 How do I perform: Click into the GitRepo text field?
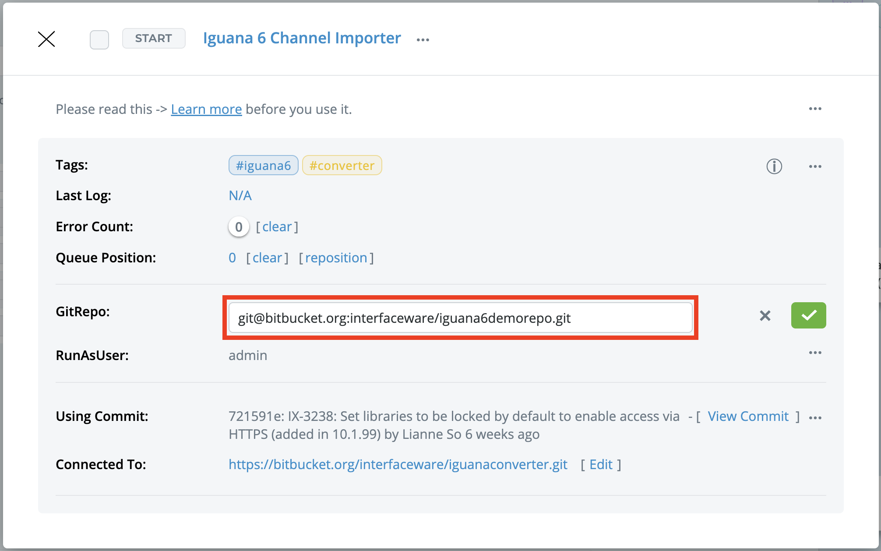pos(460,318)
